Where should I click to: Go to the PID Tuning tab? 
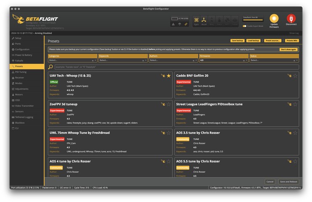(x=27, y=72)
